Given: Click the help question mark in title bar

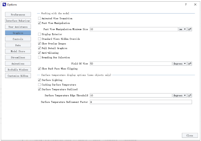Looking at the screenshot, I should 186,5.
